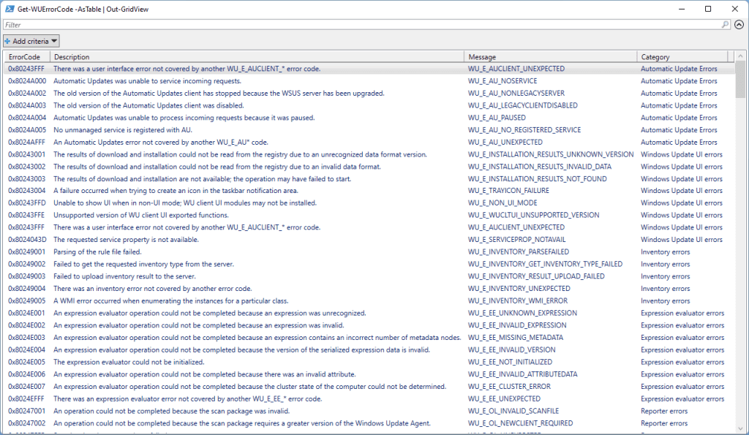Click the Message column header
Screen dimensions: 749x435
point(550,57)
